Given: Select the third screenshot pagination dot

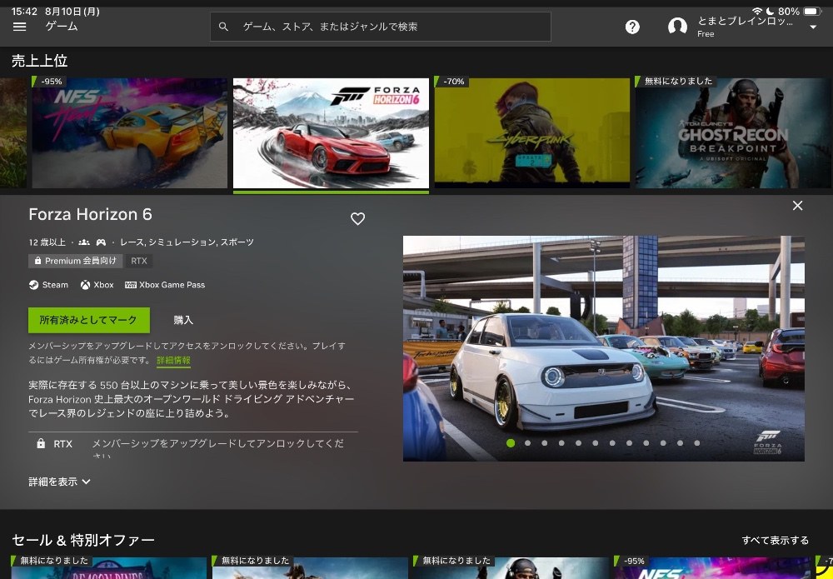Looking at the screenshot, I should [545, 443].
